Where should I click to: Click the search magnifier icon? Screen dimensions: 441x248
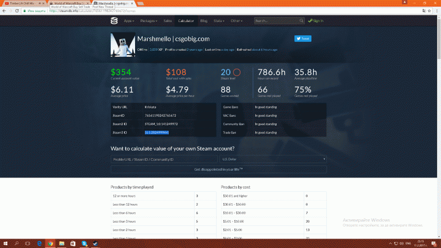(x=301, y=20)
